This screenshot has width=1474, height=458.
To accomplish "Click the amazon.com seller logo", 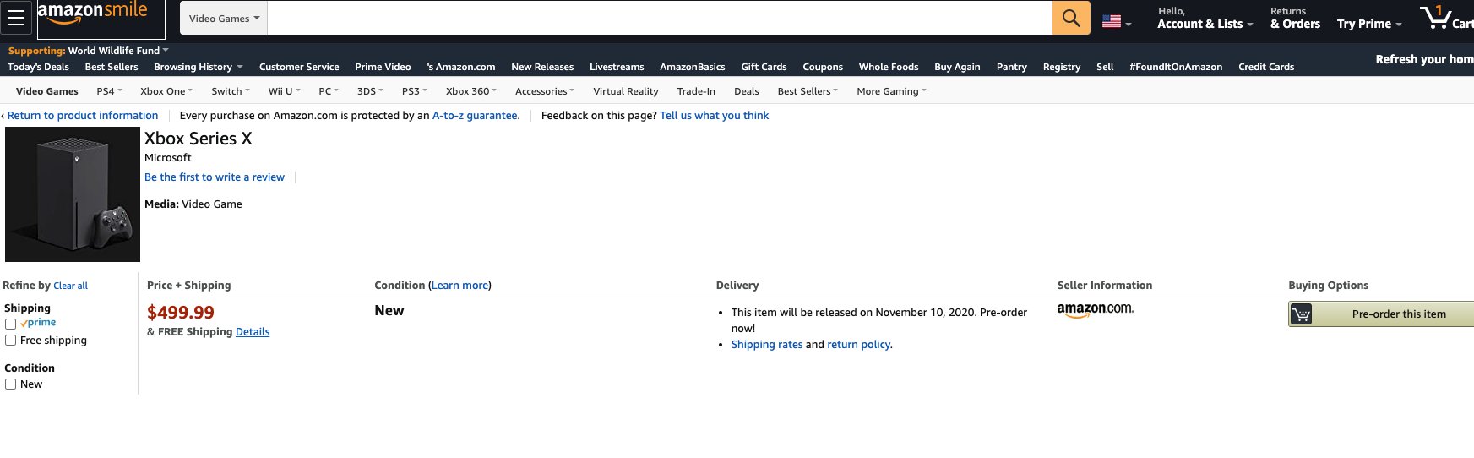I will point(1096,310).
